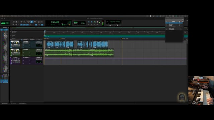Toggle the green mode button in the top-left edit mode area
Image resolution: width=214 pixels, height=120 pixels.
tap(3, 24)
